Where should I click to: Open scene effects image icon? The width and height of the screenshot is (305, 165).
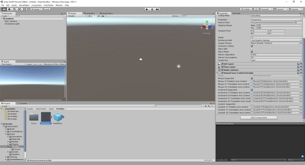103,16
